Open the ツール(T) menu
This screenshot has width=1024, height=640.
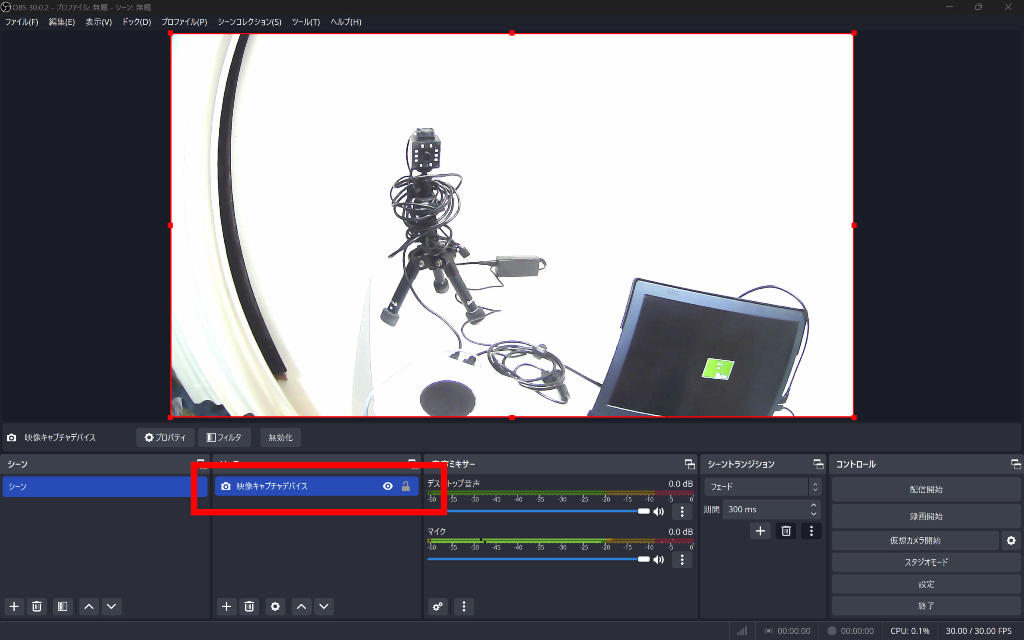(x=306, y=22)
